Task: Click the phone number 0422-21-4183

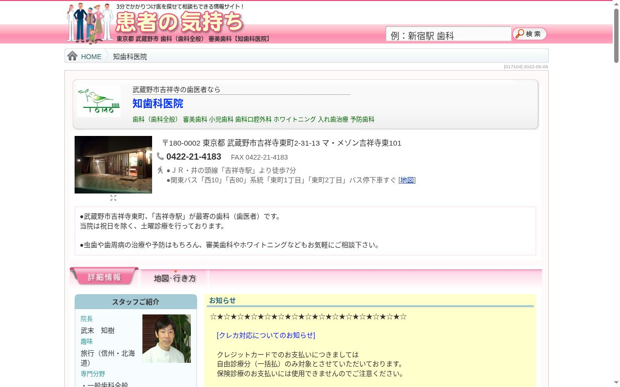Action: coord(194,157)
